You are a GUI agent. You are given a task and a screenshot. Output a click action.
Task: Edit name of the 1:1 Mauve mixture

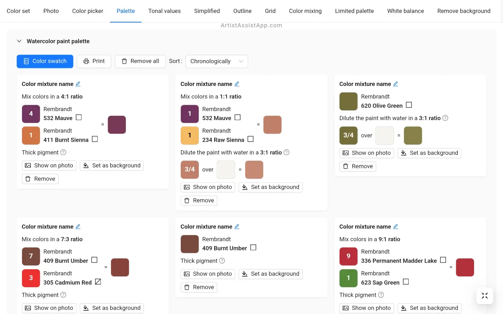[237, 84]
